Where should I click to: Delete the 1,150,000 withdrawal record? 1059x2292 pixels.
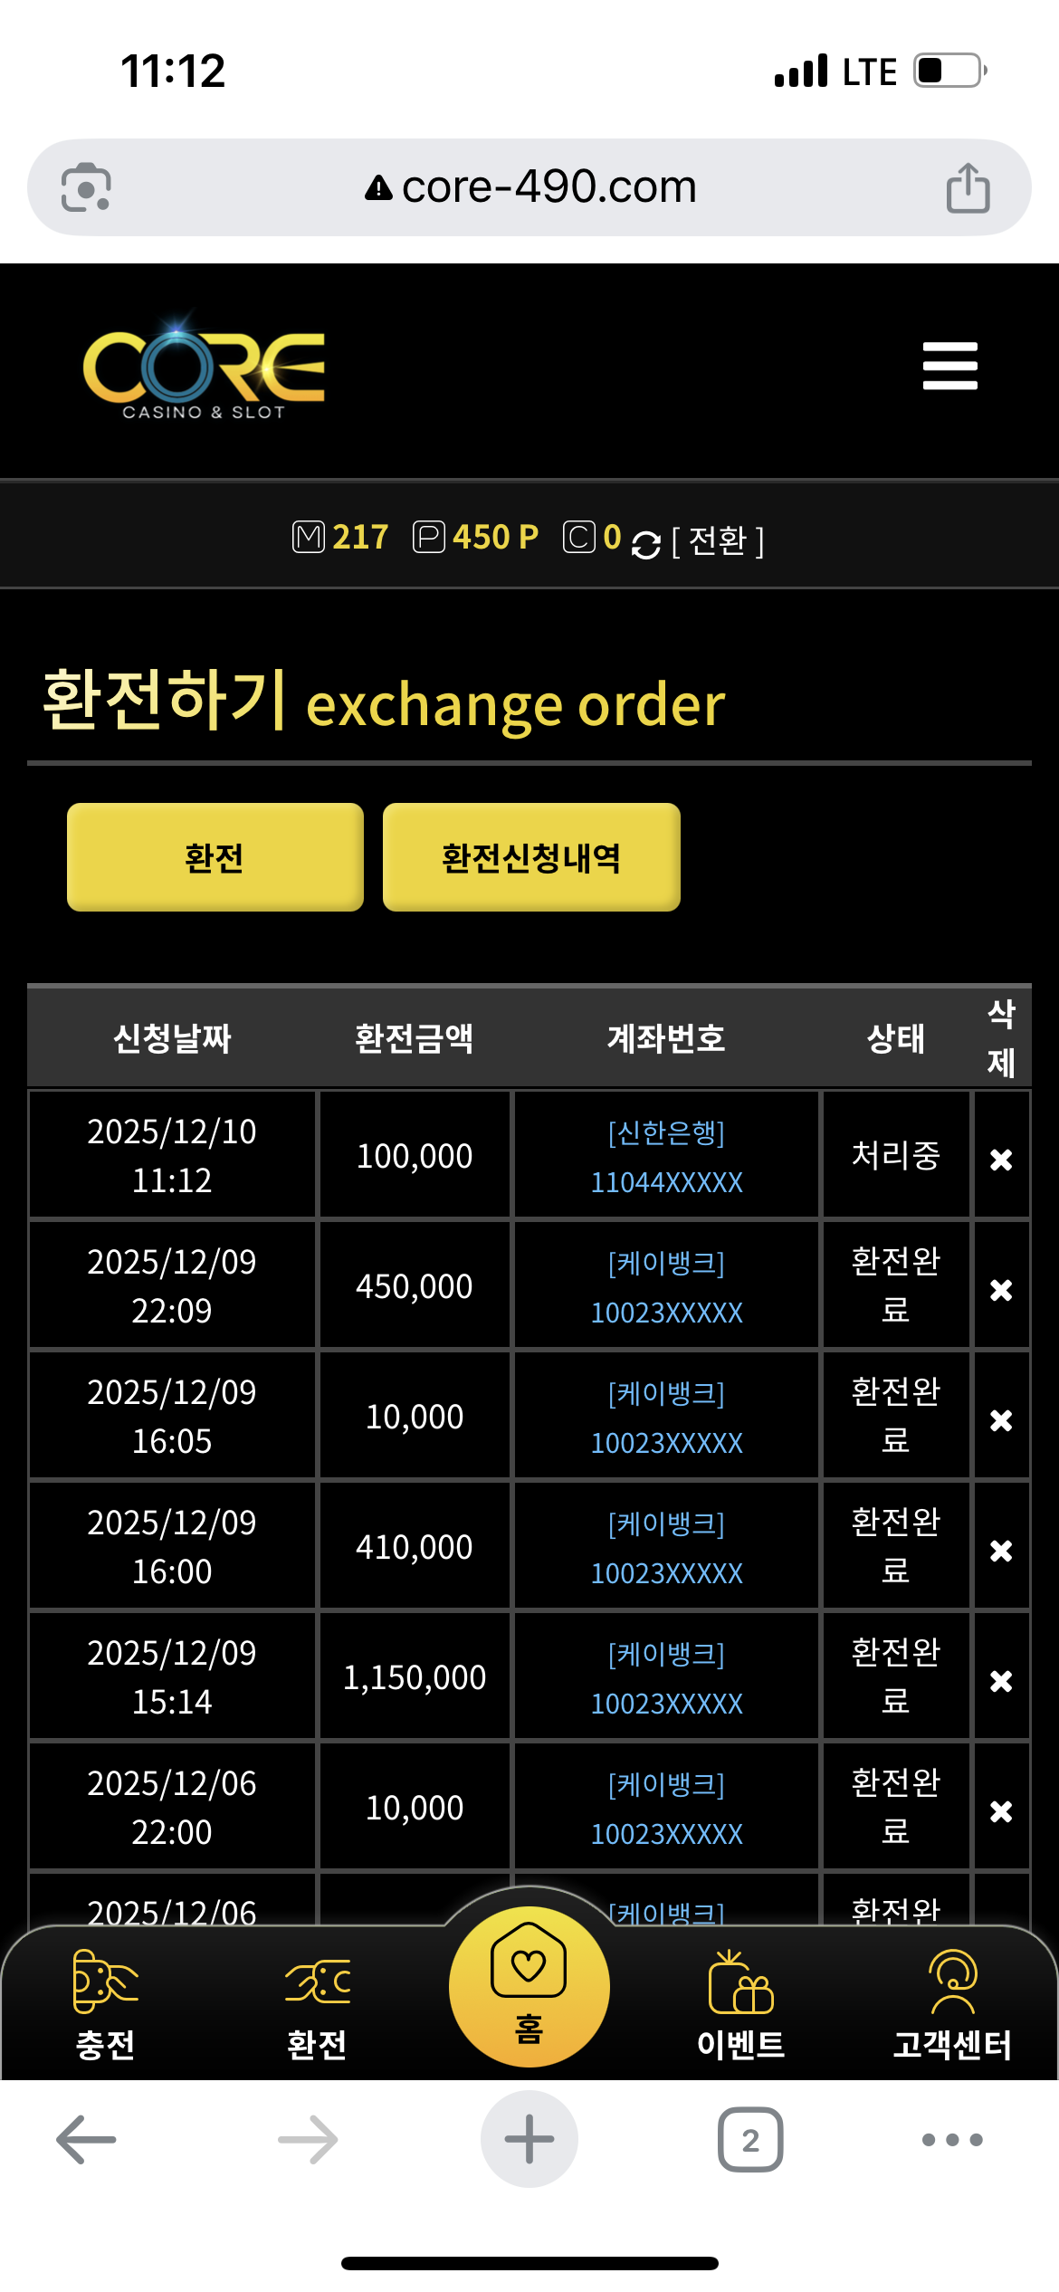pyautogui.click(x=1001, y=1681)
